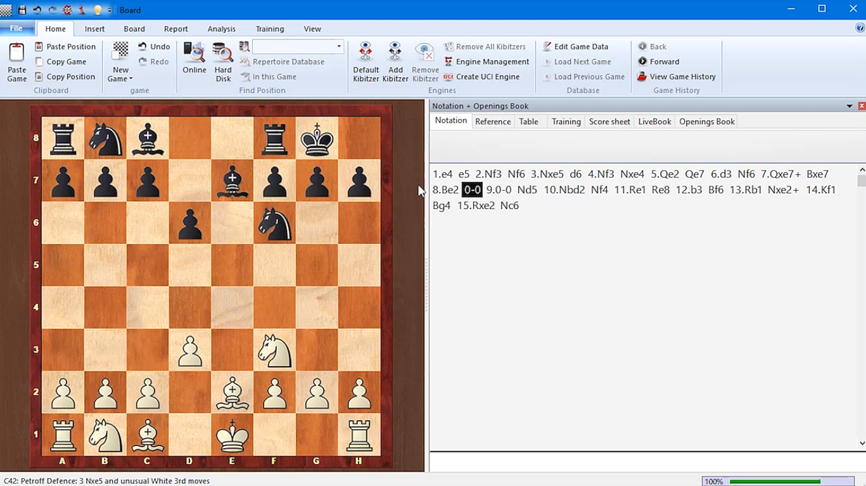Open View Game History

pos(677,77)
